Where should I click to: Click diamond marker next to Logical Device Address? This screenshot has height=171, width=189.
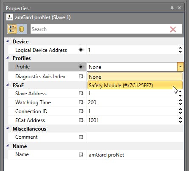(x=81, y=50)
